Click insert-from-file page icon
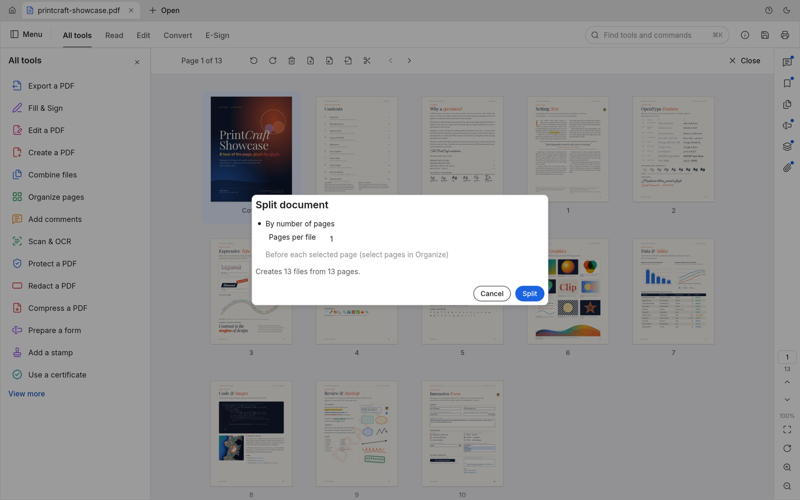This screenshot has width=800, height=500. pos(329,60)
